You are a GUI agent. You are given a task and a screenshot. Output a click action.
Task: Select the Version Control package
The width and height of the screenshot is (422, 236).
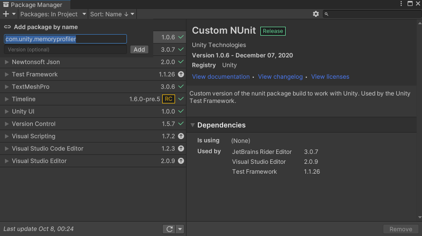coord(93,124)
